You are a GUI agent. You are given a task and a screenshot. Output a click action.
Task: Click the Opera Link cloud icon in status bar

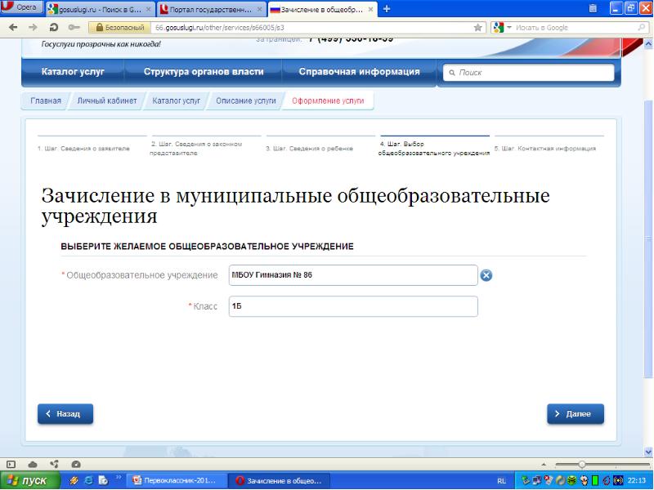point(32,463)
